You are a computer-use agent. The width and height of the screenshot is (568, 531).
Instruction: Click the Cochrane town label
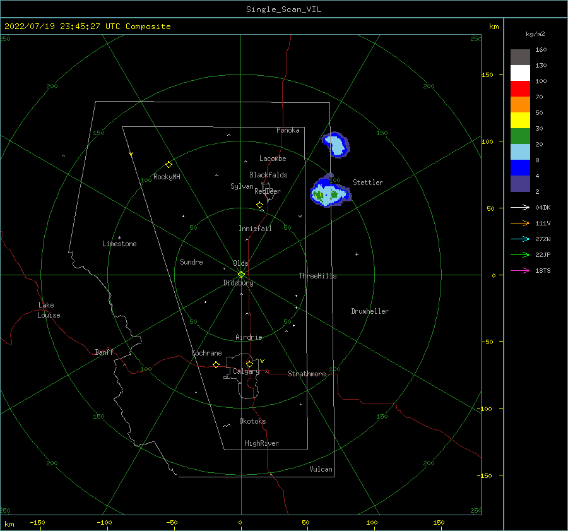pyautogui.click(x=206, y=353)
